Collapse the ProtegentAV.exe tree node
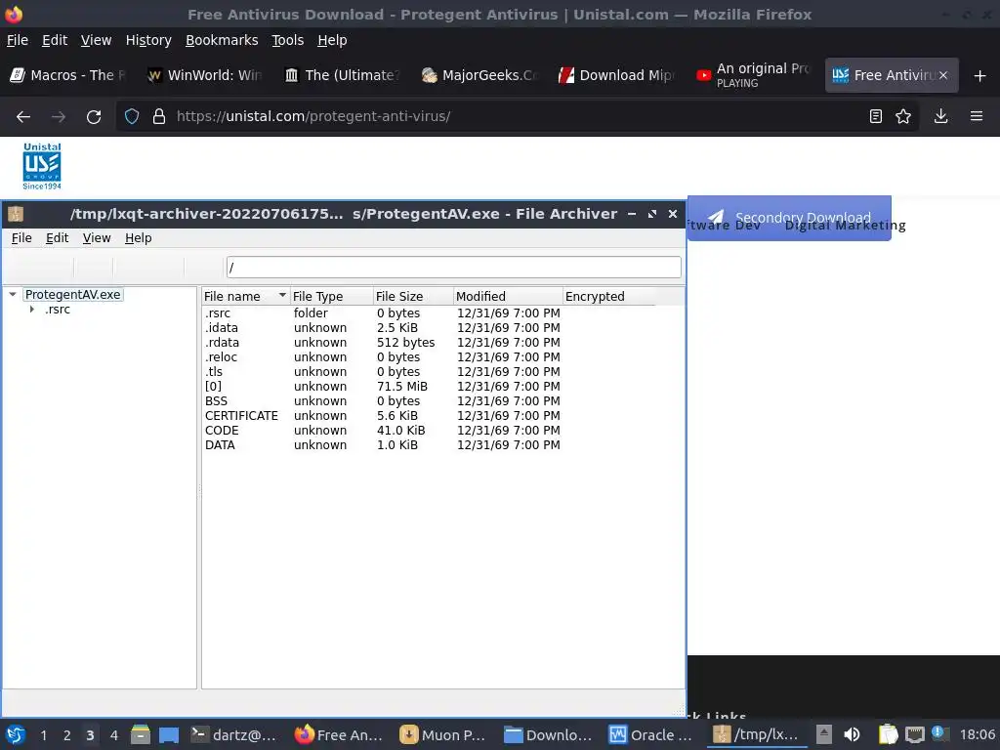 pyautogui.click(x=12, y=295)
